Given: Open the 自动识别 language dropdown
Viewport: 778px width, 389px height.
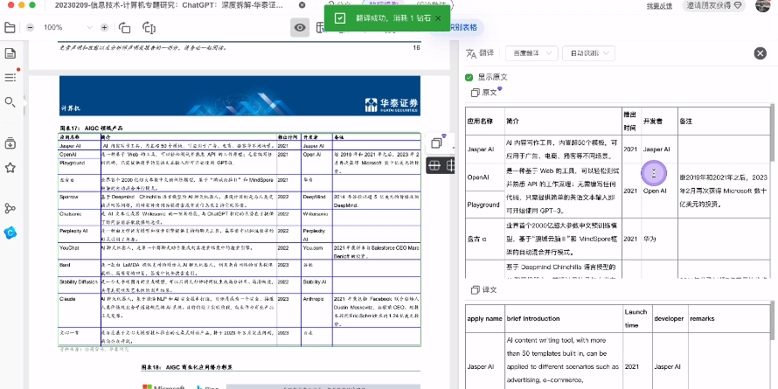Looking at the screenshot, I should (x=589, y=53).
